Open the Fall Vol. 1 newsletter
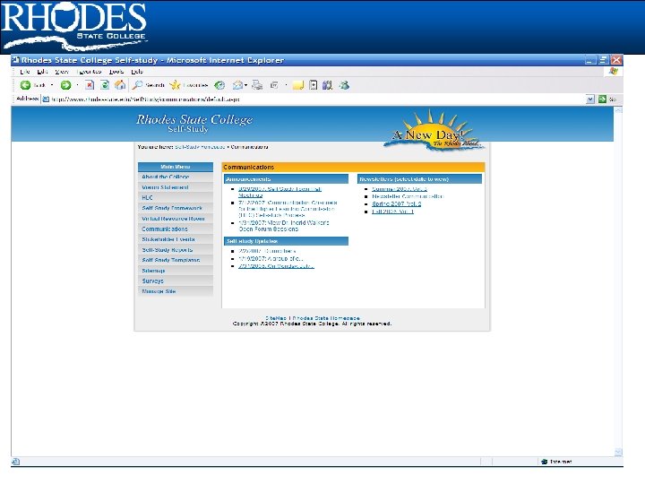Screen dimensions: 645x484 [x=392, y=212]
